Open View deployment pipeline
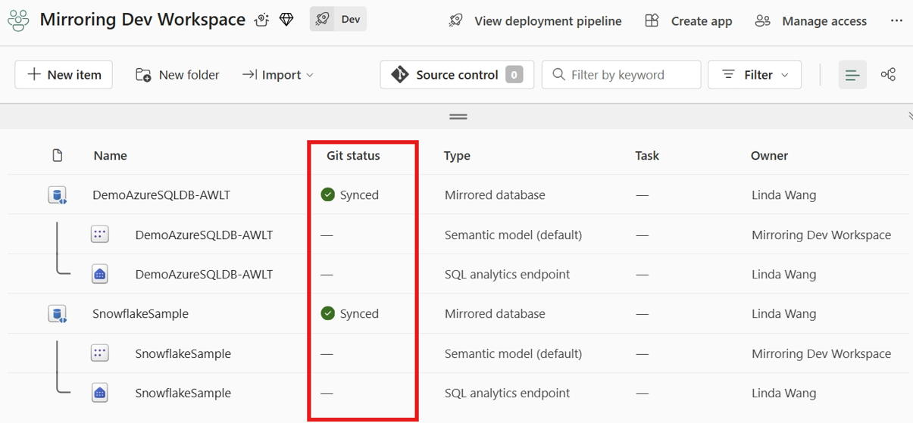 pos(535,21)
